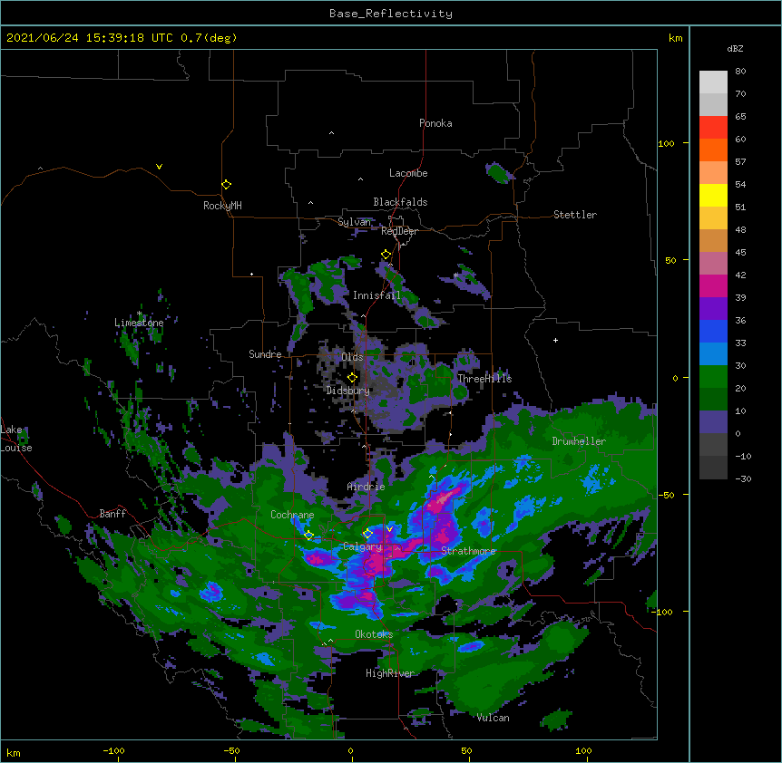
Task: Click the yellow diamond marker south of RedDeer
Action: coord(386,255)
